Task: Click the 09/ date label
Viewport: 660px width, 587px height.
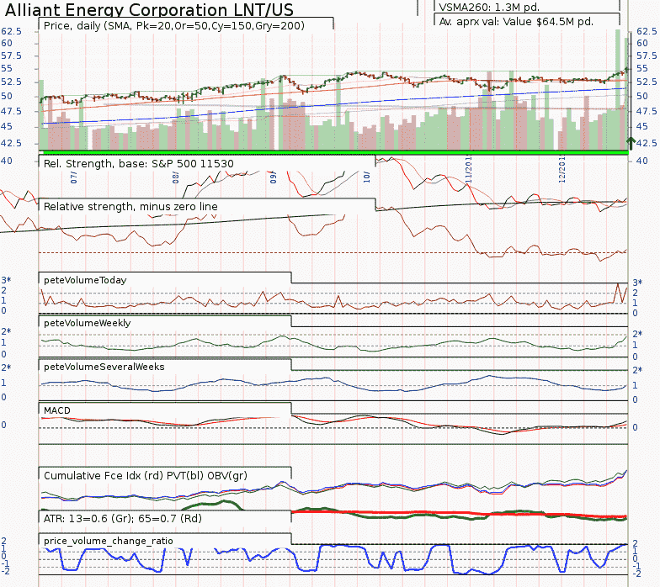Action: (273, 177)
